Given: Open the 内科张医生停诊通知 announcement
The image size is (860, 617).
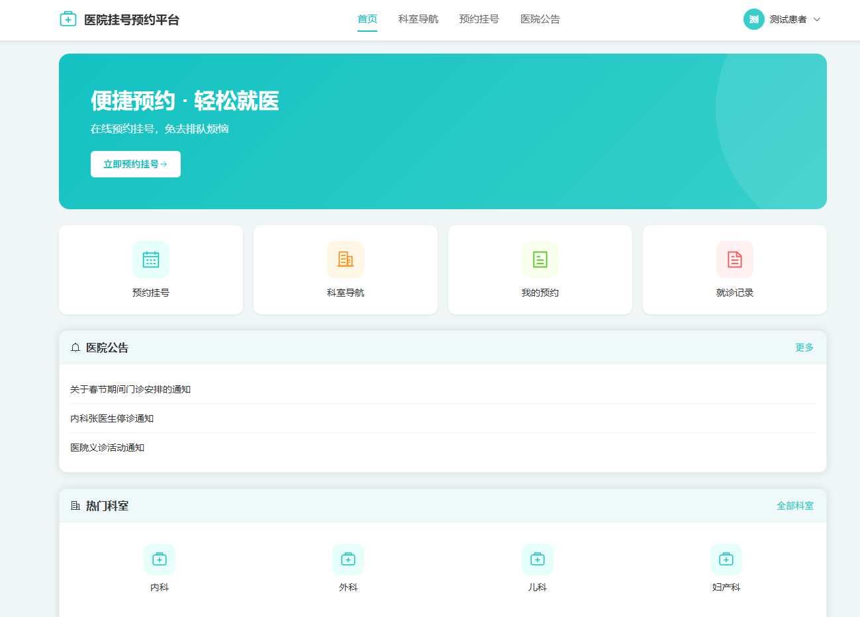Looking at the screenshot, I should pos(112,418).
